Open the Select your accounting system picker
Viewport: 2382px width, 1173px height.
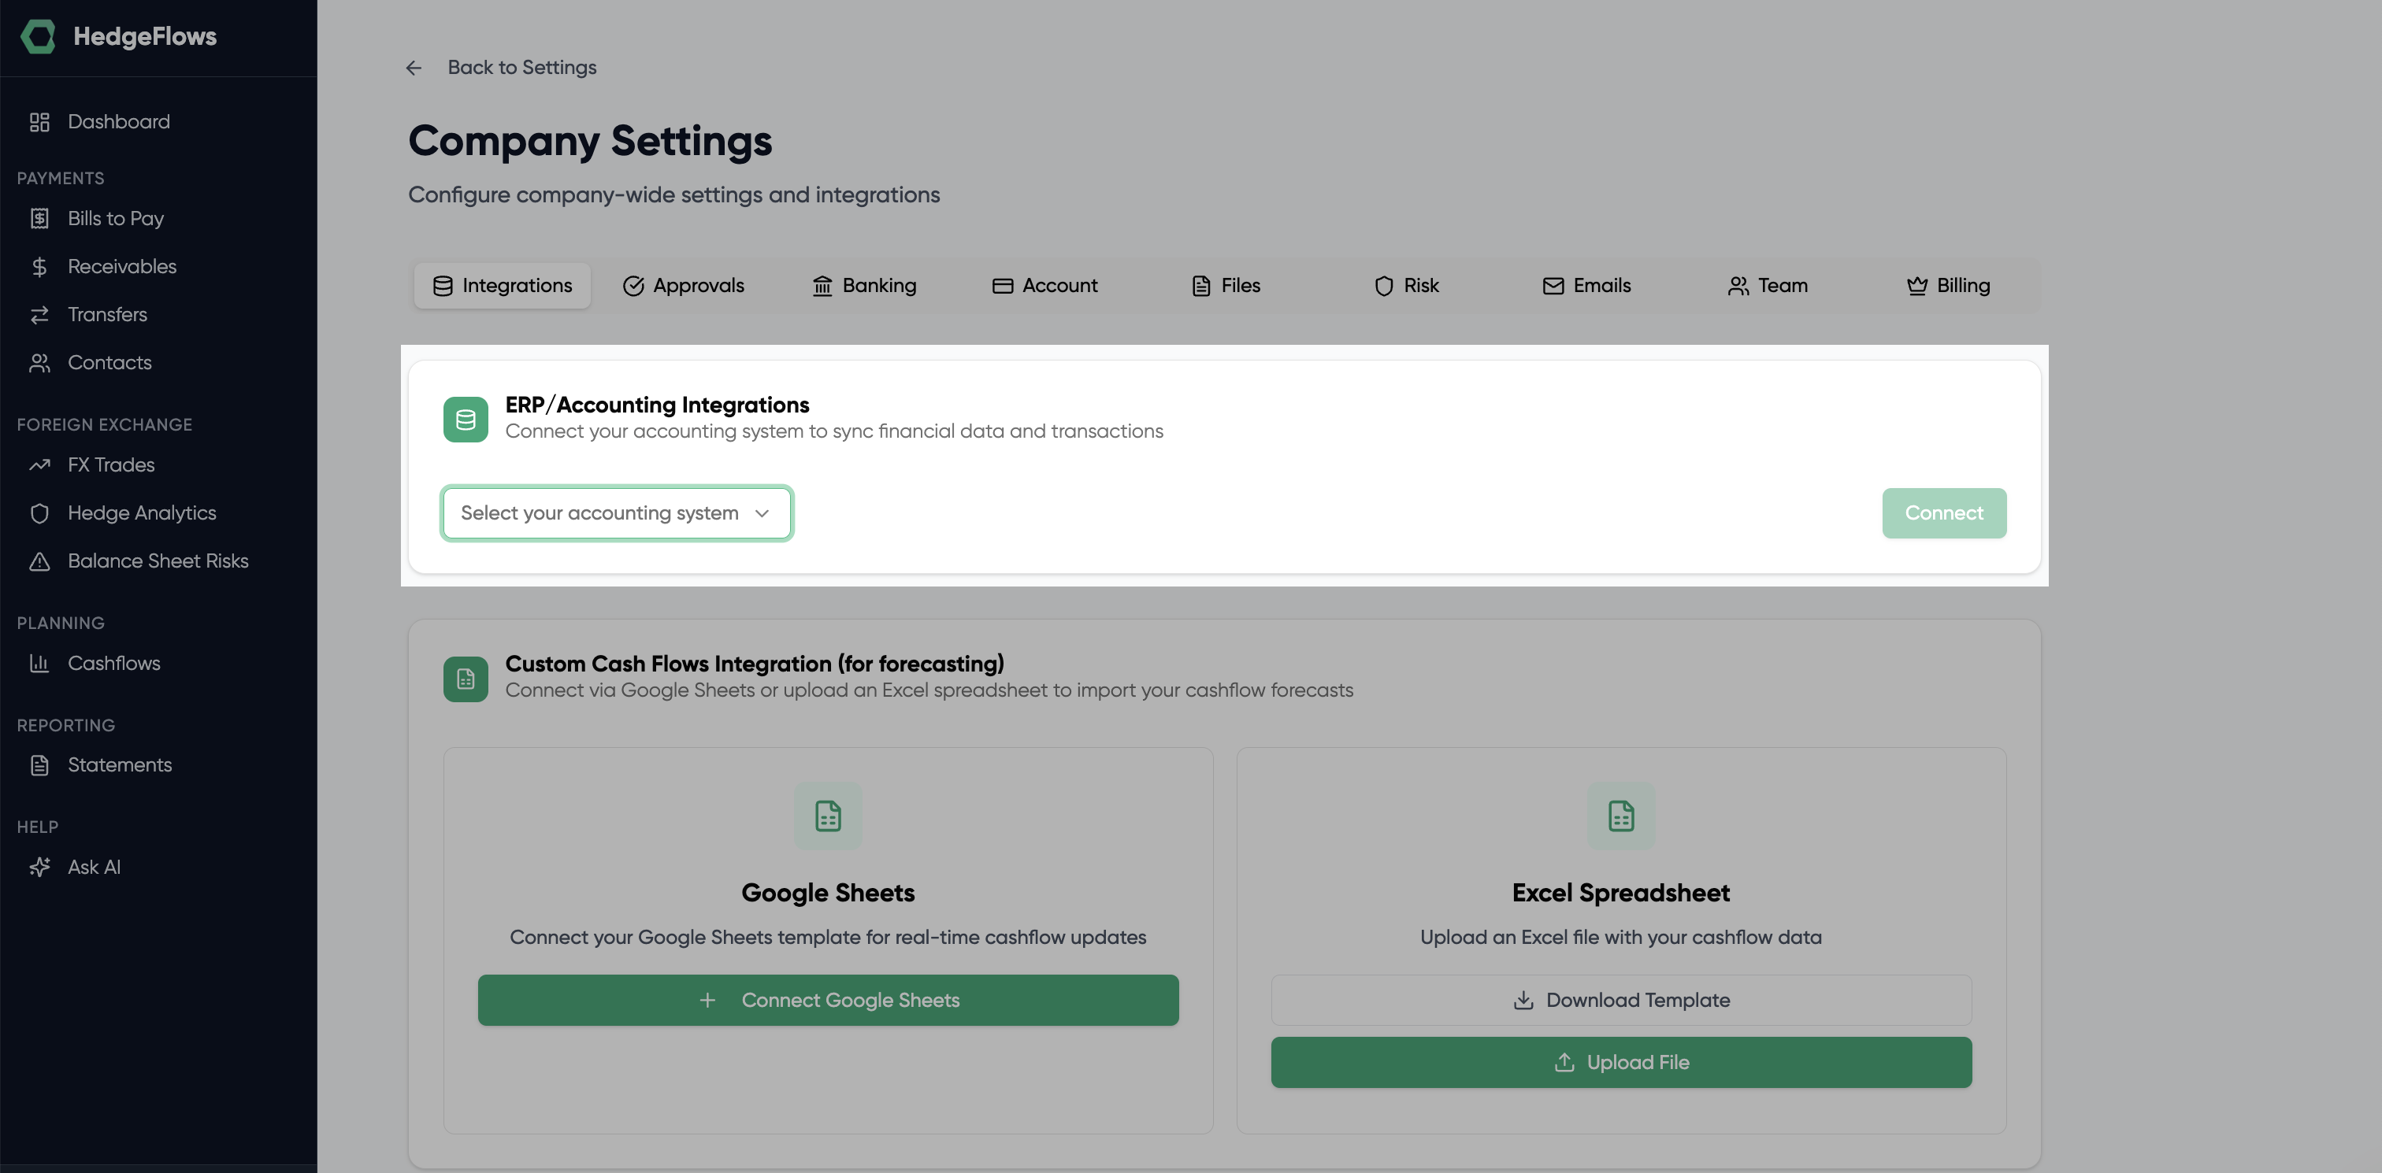point(616,513)
